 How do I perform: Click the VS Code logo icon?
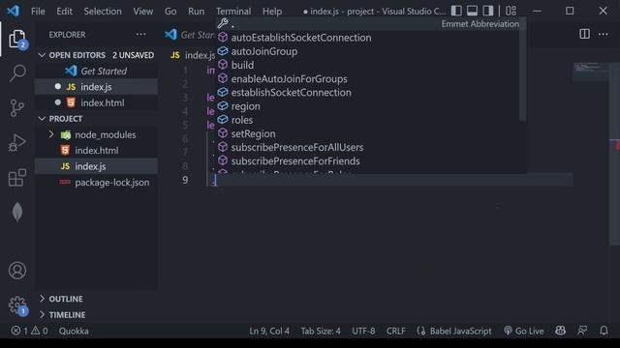point(13,11)
